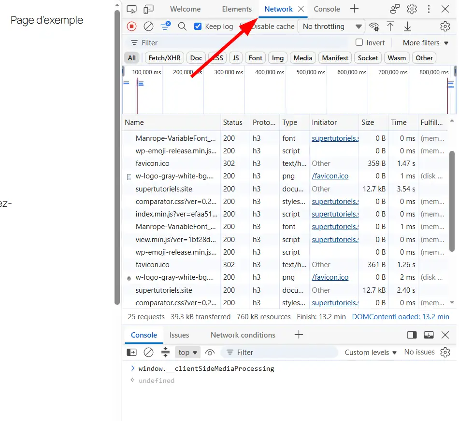Enable the Fetch/XHR type filter

pos(164,58)
